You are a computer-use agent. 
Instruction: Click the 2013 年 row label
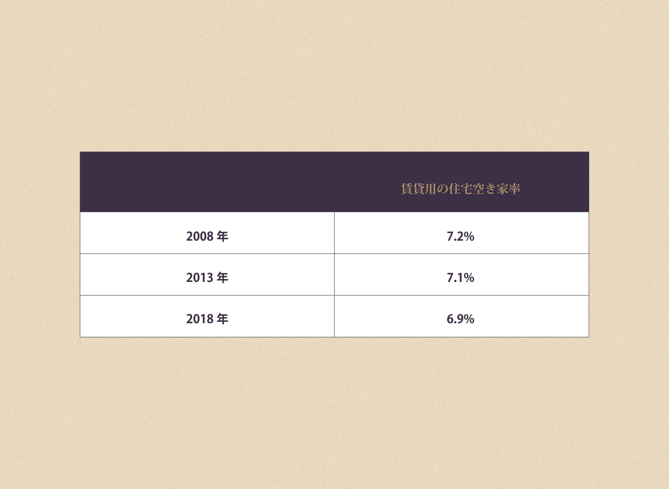click(207, 278)
